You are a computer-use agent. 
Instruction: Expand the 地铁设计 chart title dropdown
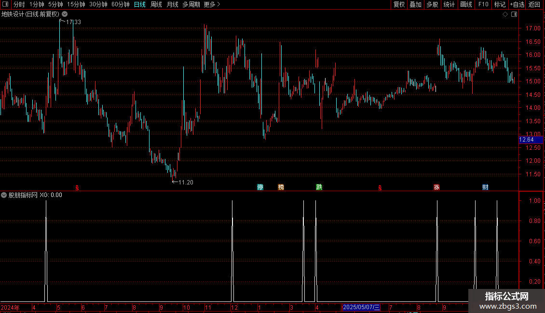pos(65,14)
